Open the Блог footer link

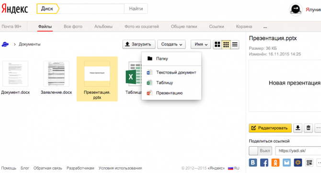25,168
